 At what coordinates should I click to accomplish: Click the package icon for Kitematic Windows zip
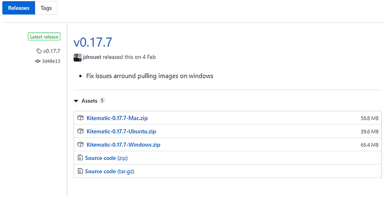tap(80, 144)
